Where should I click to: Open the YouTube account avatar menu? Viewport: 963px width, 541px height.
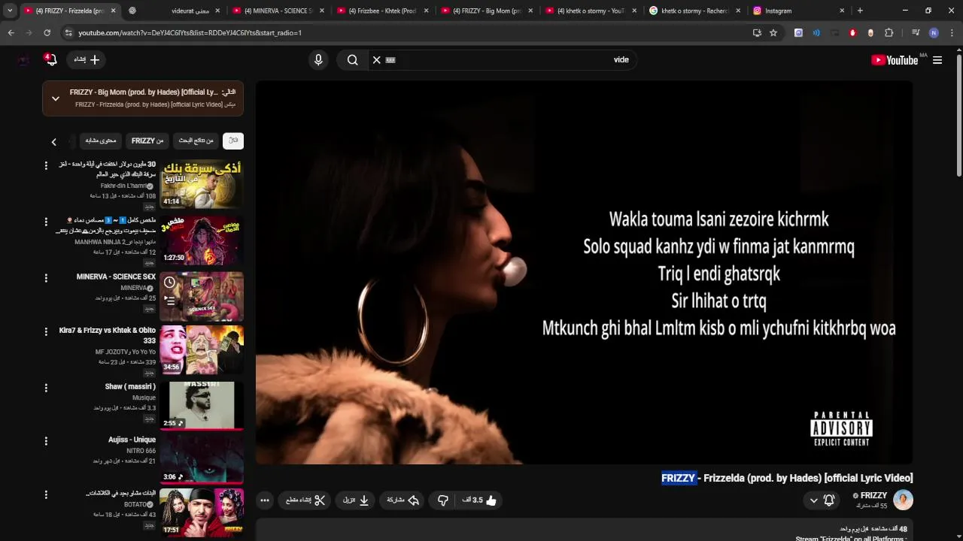[23, 60]
